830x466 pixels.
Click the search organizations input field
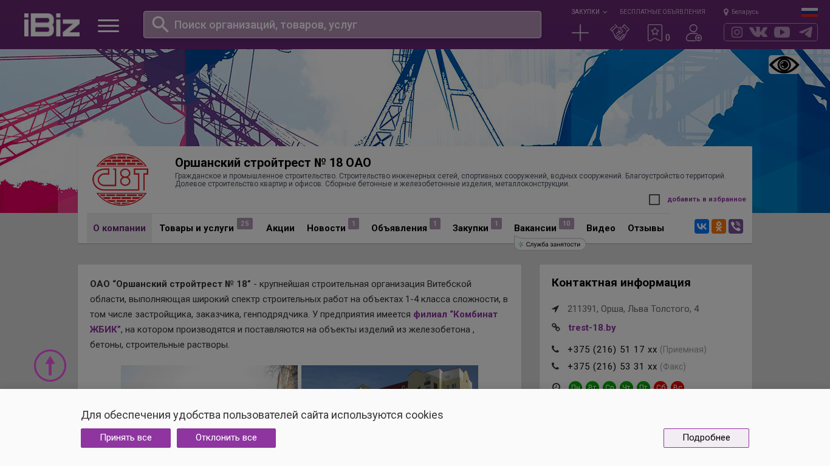pos(342,24)
